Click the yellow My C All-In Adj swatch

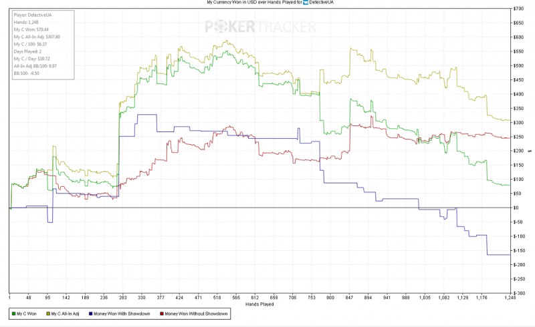tap(48, 314)
